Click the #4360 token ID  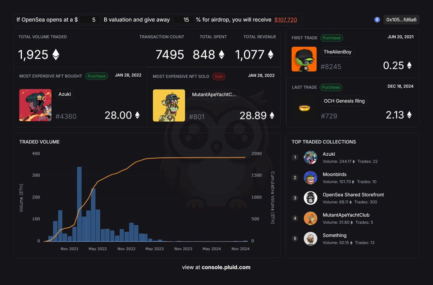click(x=66, y=116)
